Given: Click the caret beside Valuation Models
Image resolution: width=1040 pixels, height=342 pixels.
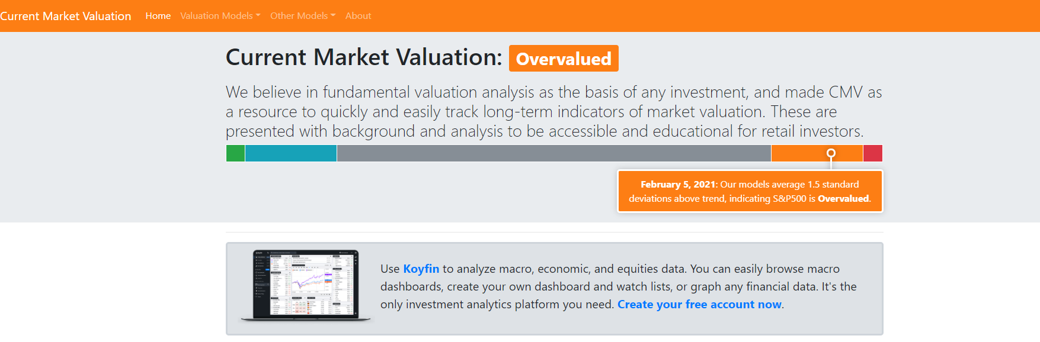Looking at the screenshot, I should 258,16.
